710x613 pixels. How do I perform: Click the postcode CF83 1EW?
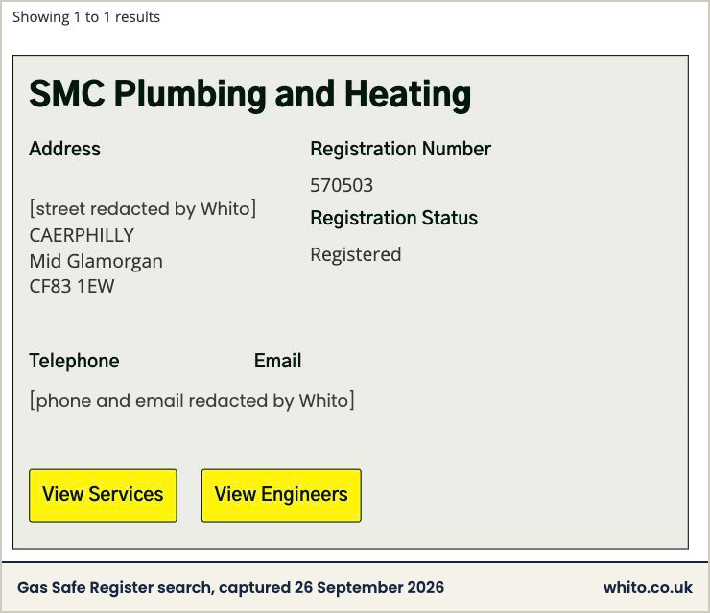[x=72, y=286]
